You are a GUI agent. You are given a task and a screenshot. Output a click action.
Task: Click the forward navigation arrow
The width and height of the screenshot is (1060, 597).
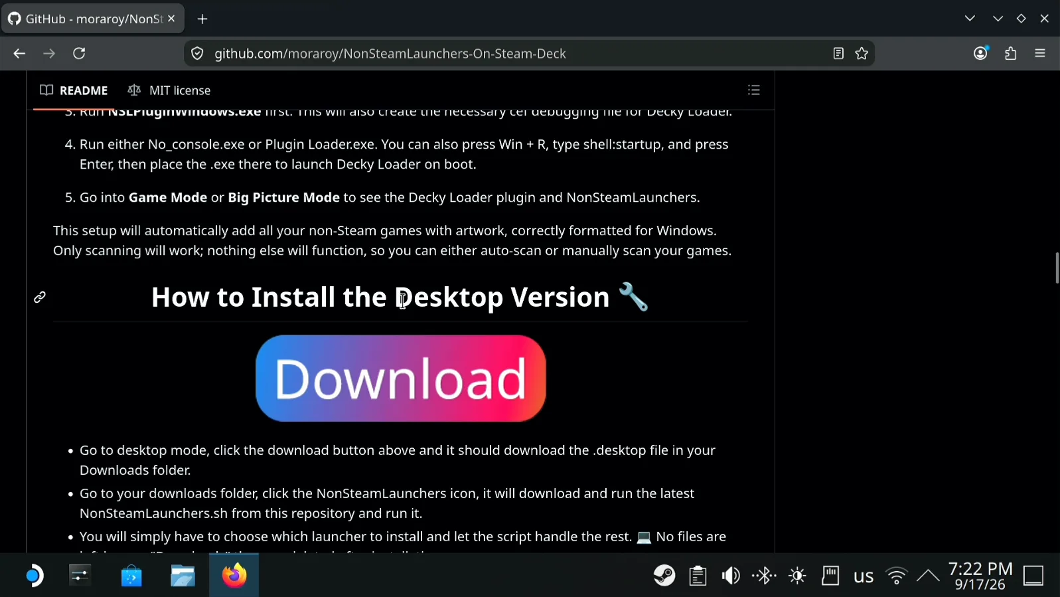click(x=49, y=54)
